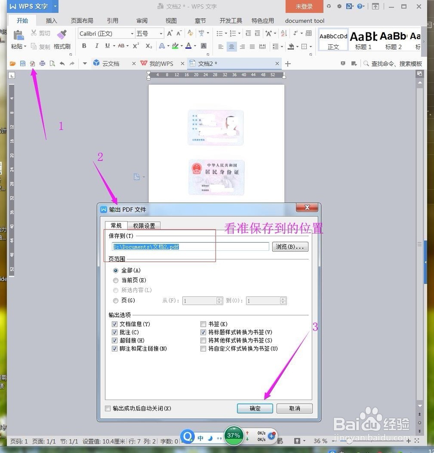Open Print Preview icon
The width and height of the screenshot is (434, 453).
point(53,63)
